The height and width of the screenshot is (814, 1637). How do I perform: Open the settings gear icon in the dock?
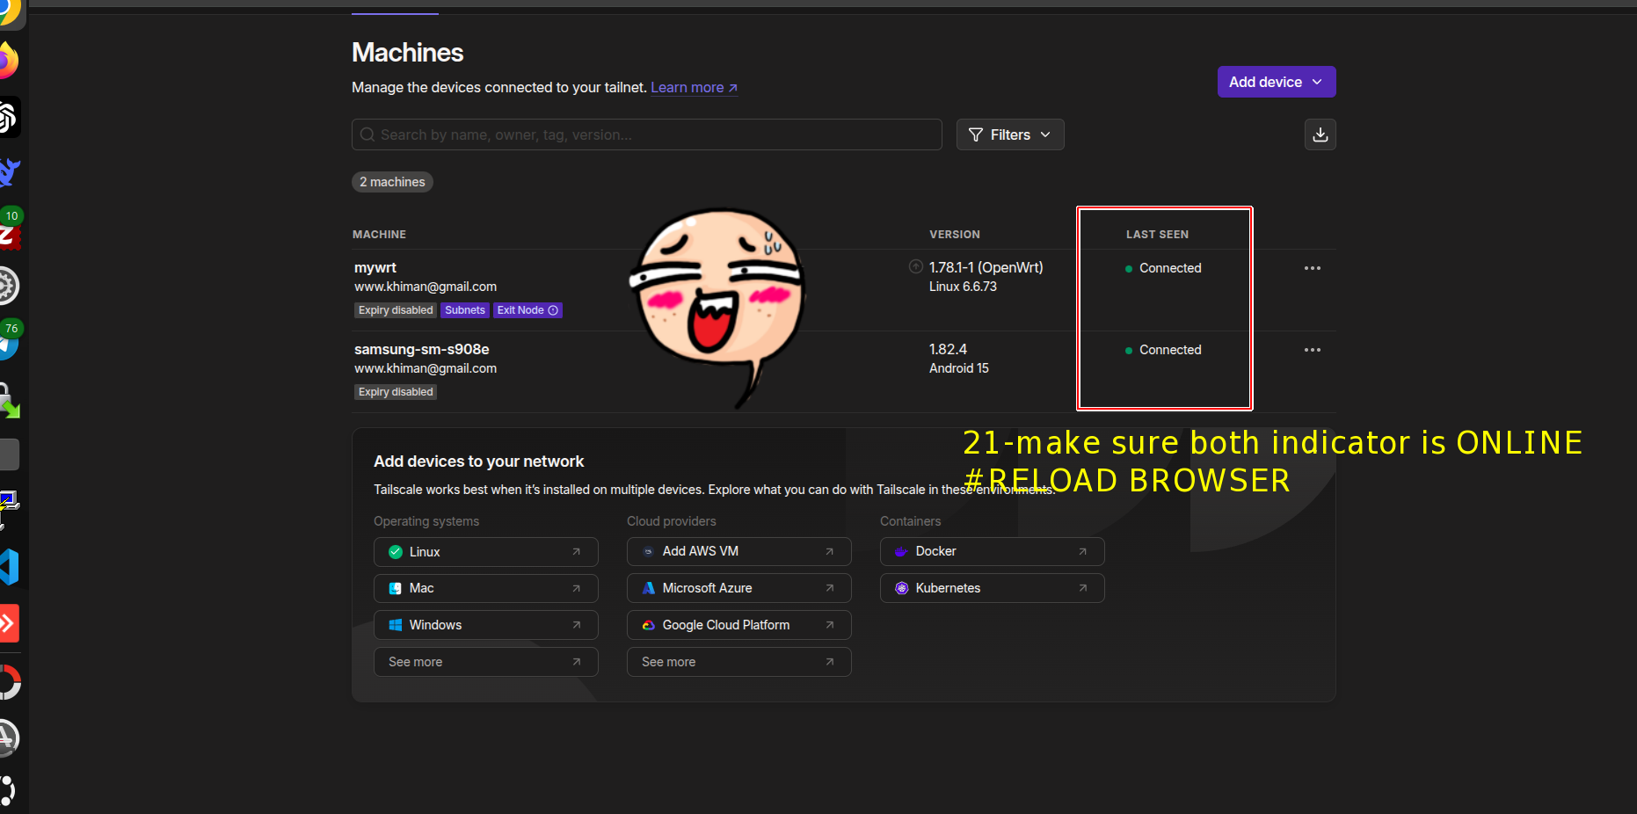click(8, 286)
